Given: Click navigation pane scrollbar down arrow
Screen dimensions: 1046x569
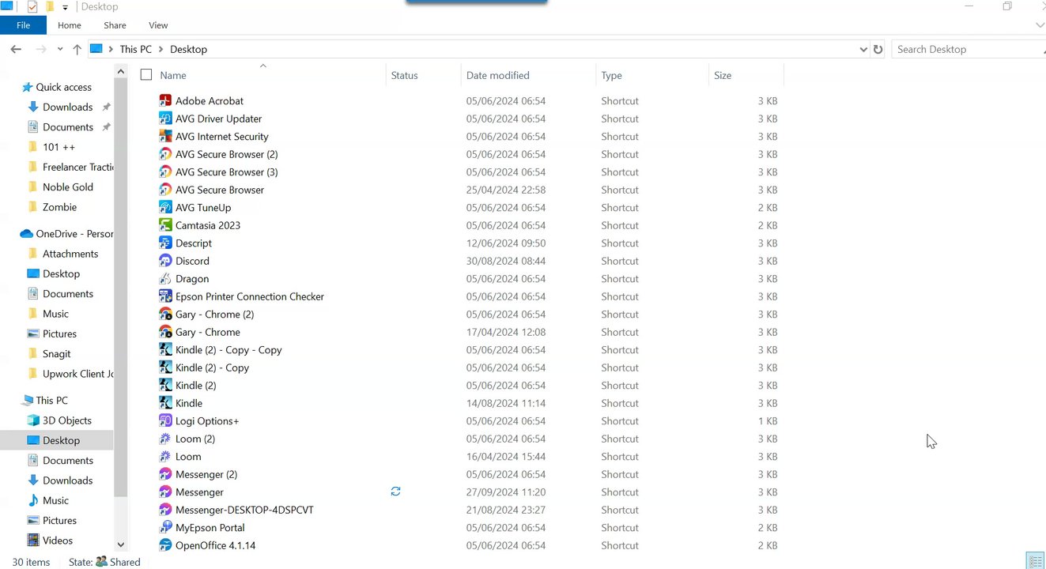Looking at the screenshot, I should 121,545.
